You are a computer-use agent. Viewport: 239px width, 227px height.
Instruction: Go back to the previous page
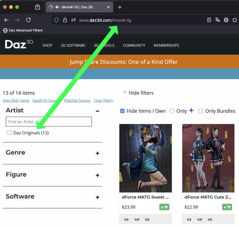click(6, 20)
